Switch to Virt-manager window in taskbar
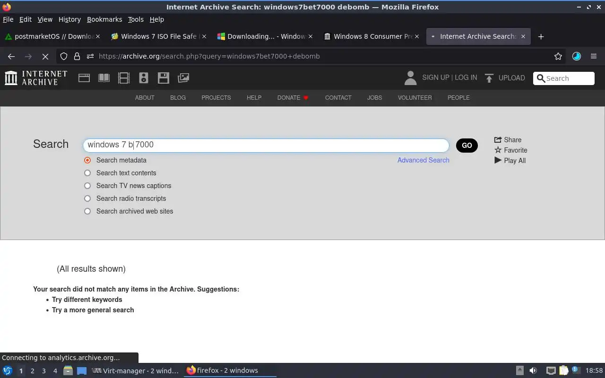This screenshot has height=378, width=605. pos(135,371)
